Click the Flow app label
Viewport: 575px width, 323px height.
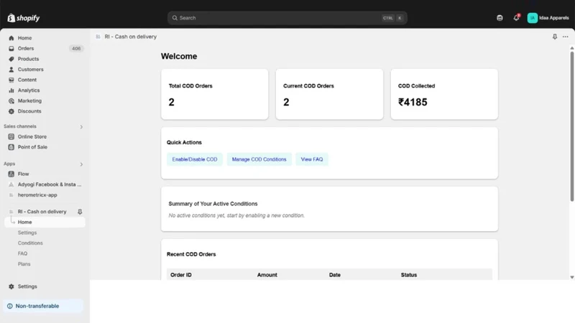point(23,174)
